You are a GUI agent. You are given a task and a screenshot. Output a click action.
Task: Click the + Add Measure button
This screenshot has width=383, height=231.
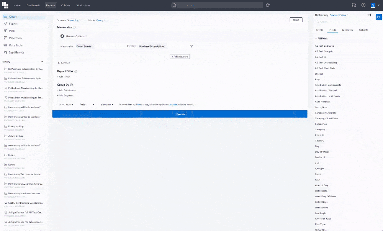click(180, 56)
